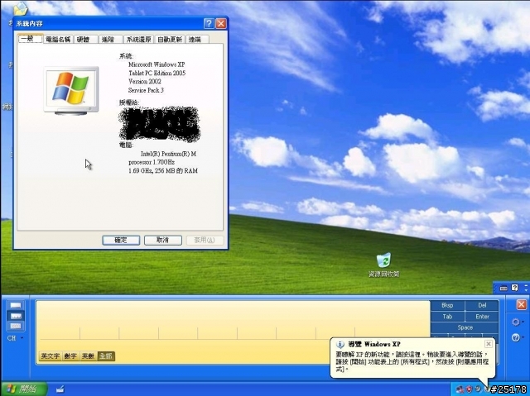The height and width of the screenshot is (396, 530).
Task: Click the dialog's question mark help button
Action: pos(209,23)
